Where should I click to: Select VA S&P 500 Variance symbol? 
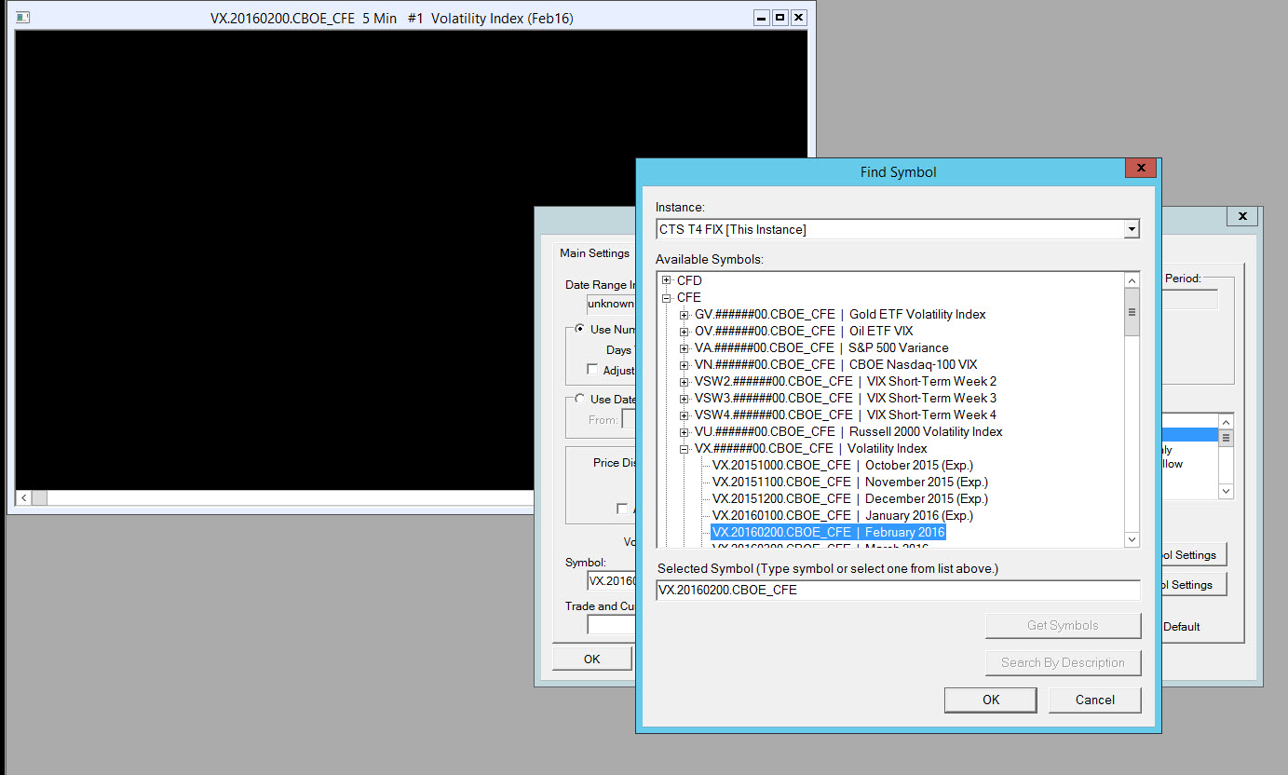(x=821, y=347)
